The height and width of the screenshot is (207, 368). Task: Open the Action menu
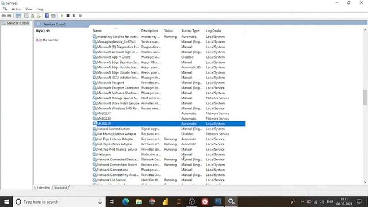(x=17, y=9)
